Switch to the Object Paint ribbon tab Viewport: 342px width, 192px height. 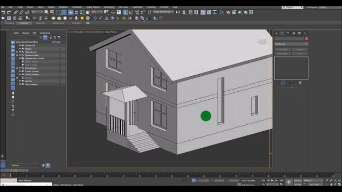point(59,23)
